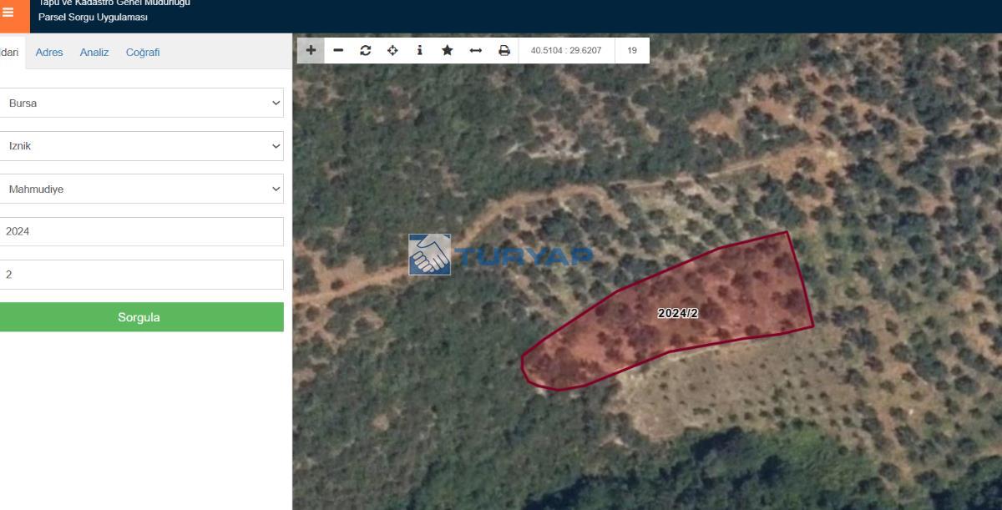1002x510 pixels.
Task: Click the star favorites icon
Action: [448, 50]
